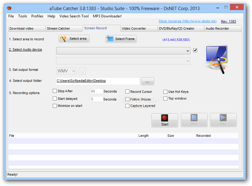Enable the Stop After checkbox
The image size is (252, 186).
(x=55, y=91)
